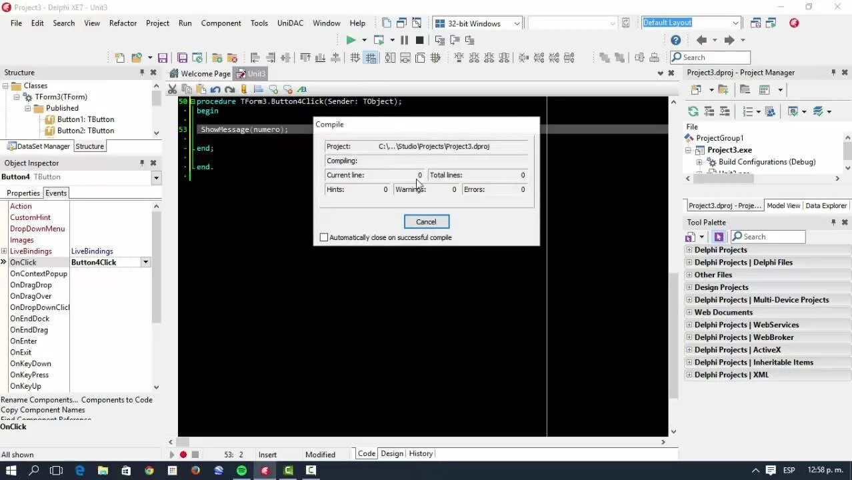Collapse the Project3.exe node

click(x=689, y=151)
